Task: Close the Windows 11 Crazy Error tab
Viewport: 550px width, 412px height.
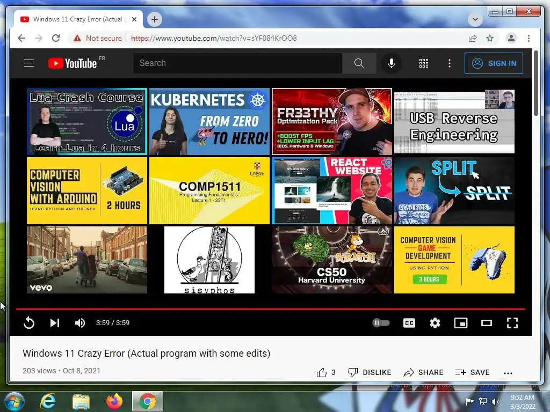Action: [x=134, y=19]
